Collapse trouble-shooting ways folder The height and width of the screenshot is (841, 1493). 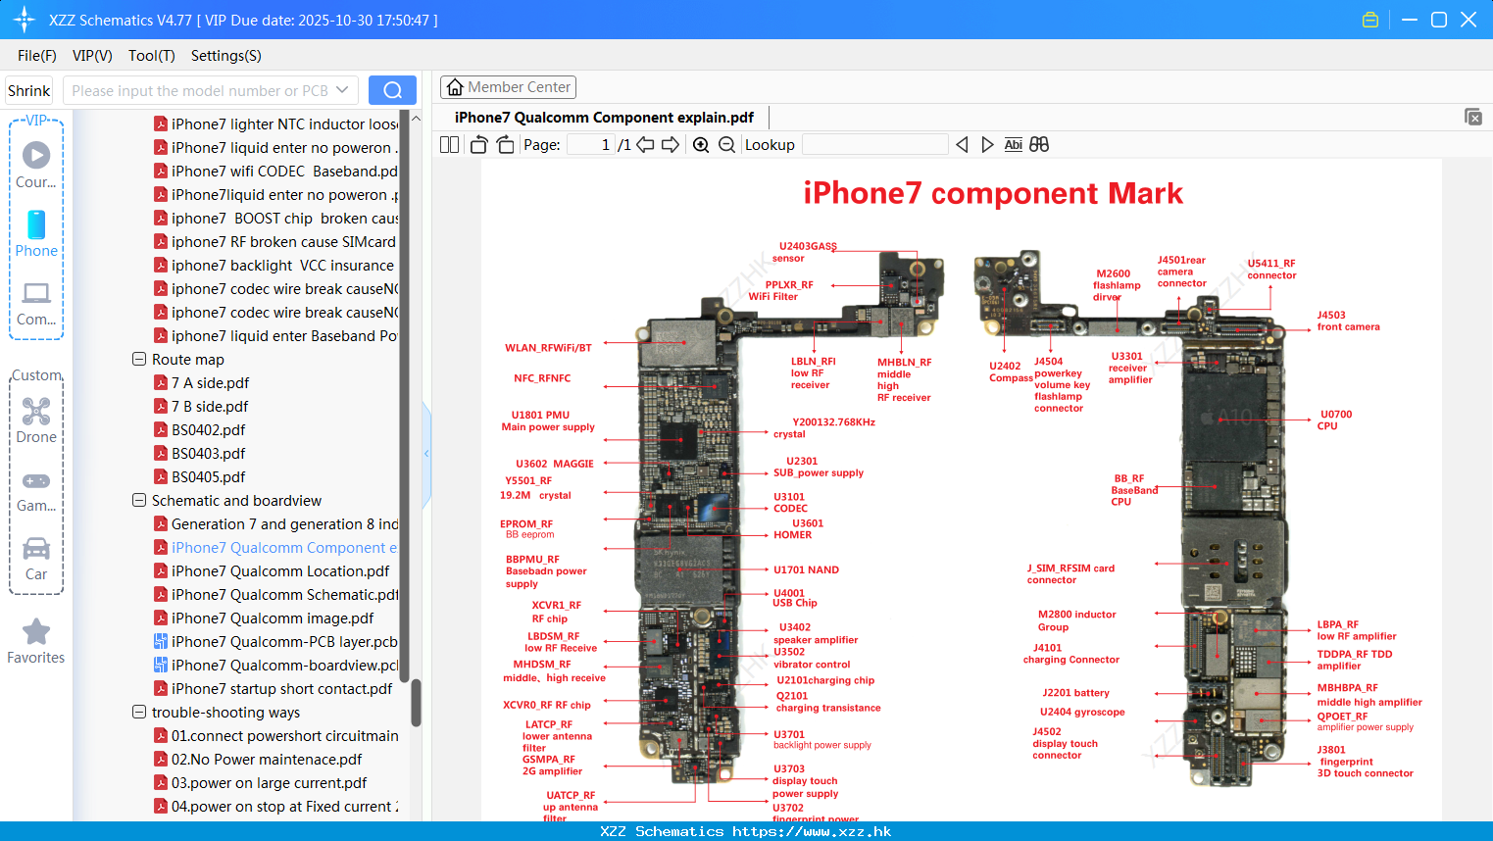click(139, 712)
